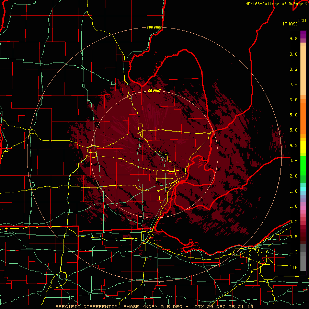Click the 5.8 scale value
The image size is (309, 309).
tap(294, 115)
